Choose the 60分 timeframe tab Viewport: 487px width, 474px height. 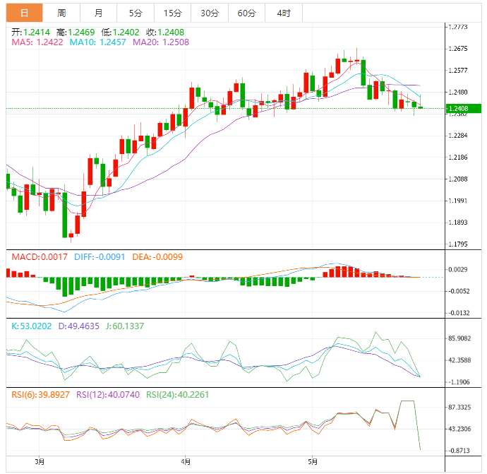[x=246, y=13]
